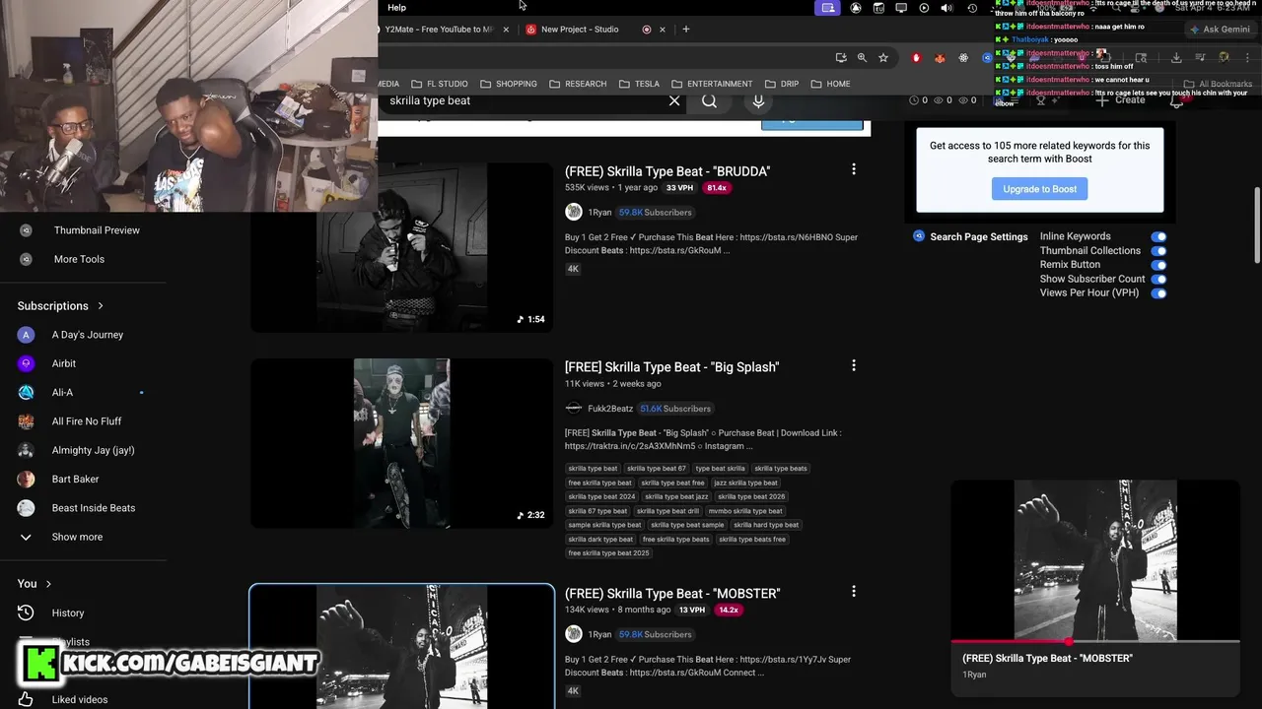Open DRIP bookmarks folder
Screen dimensions: 1262x709
[x=782, y=84]
